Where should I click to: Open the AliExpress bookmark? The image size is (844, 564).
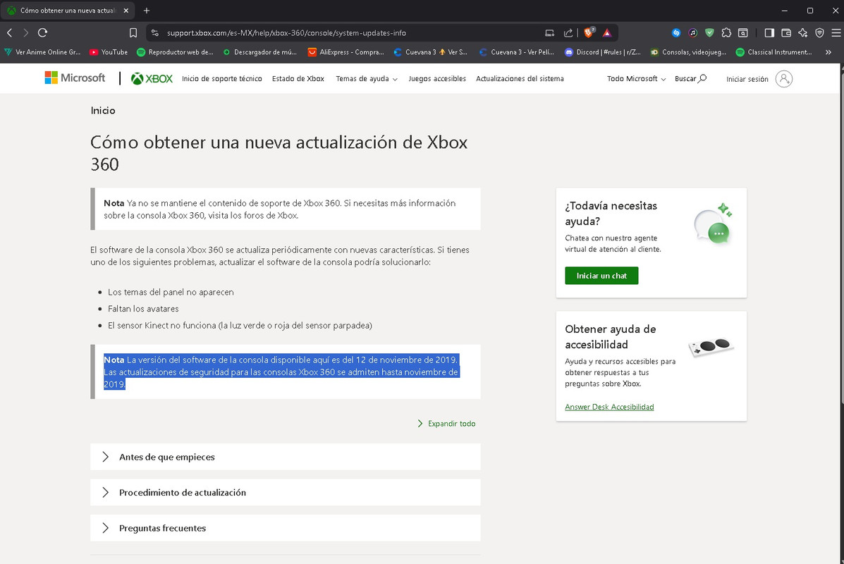pyautogui.click(x=345, y=52)
